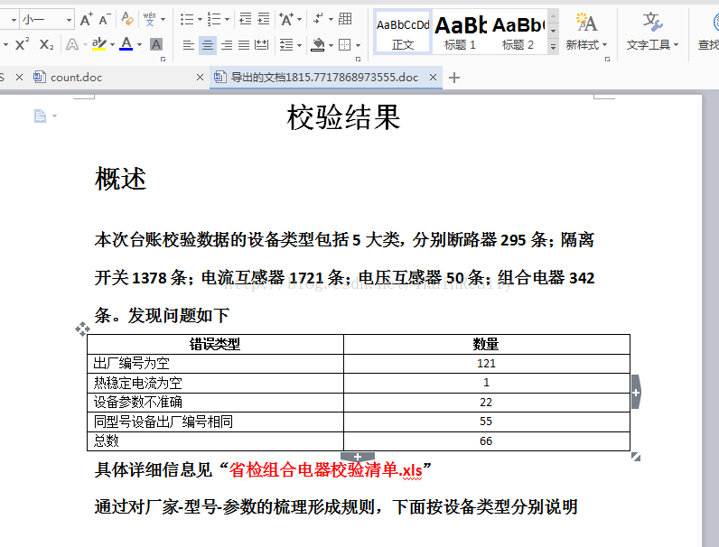
Task: Expand the line spacing dropdown arrow
Action: point(299,45)
